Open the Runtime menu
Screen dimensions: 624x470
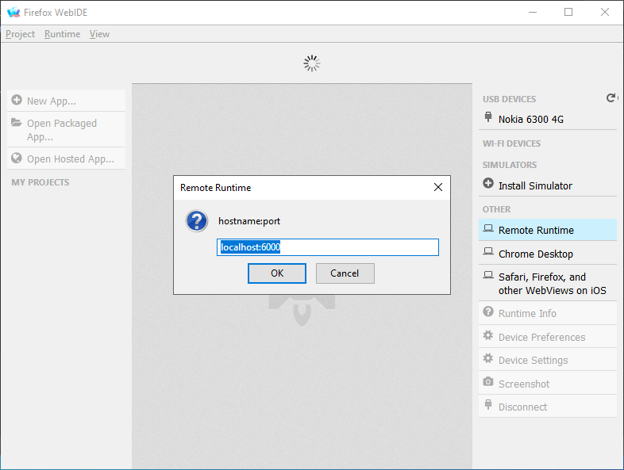coord(63,34)
